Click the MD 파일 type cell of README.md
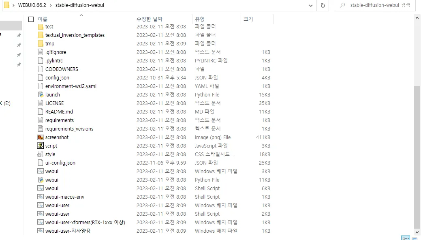Image resolution: width=421 pixels, height=240 pixels. pos(204,112)
